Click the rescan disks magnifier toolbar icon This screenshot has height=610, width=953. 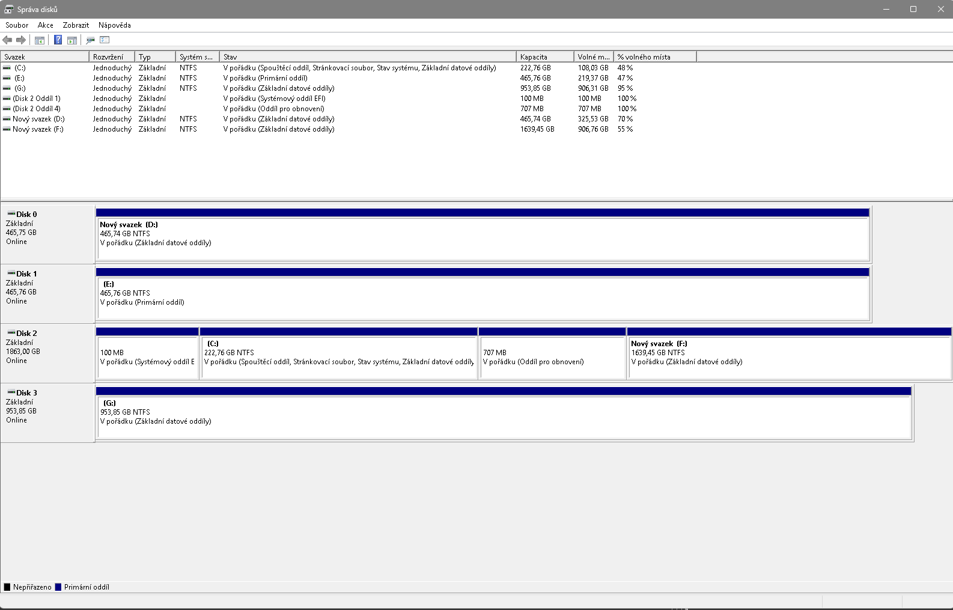(x=90, y=40)
